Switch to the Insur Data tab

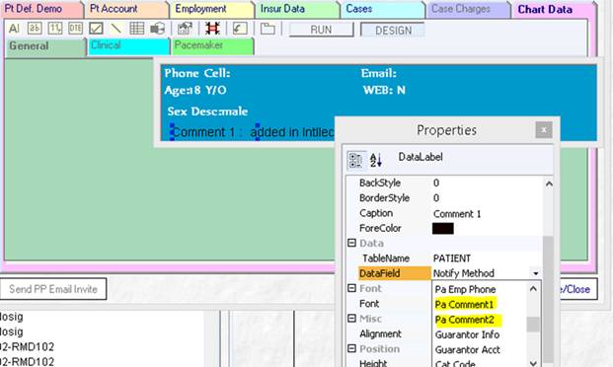(x=297, y=10)
